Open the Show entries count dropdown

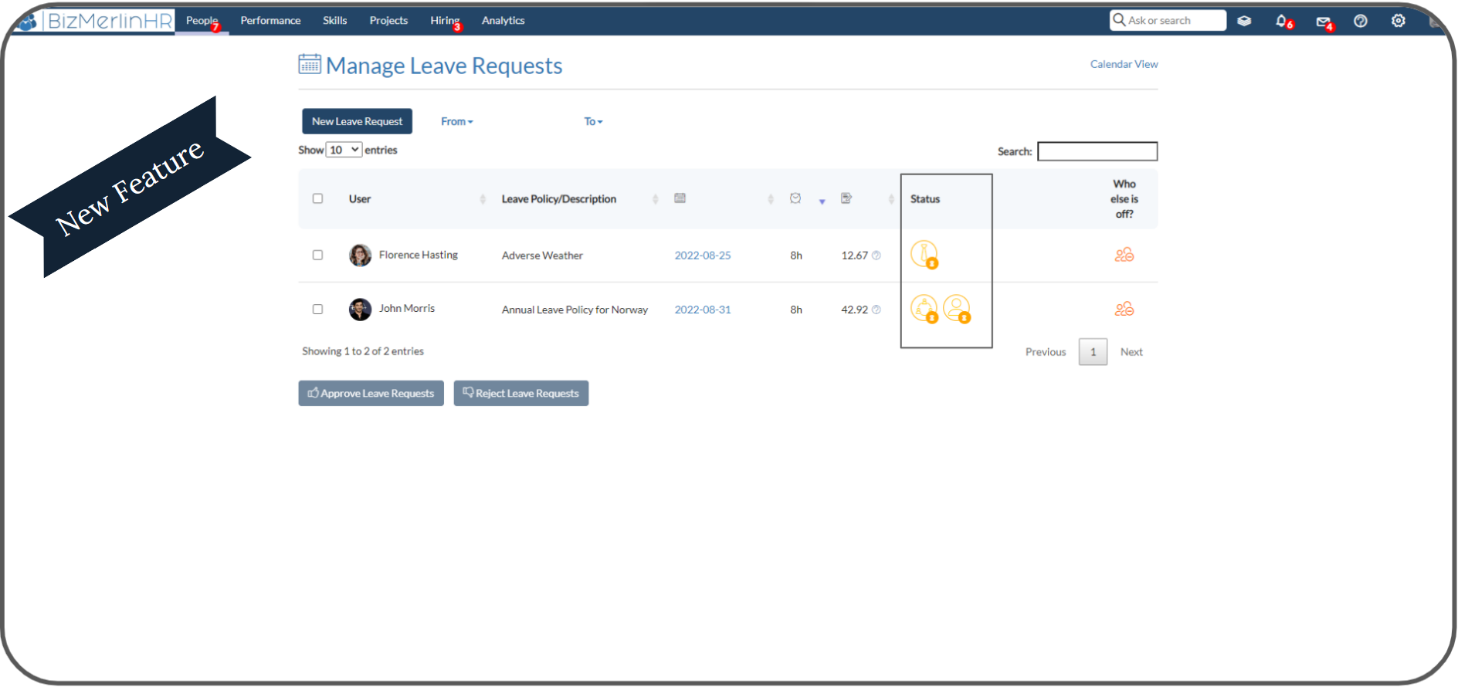(344, 150)
